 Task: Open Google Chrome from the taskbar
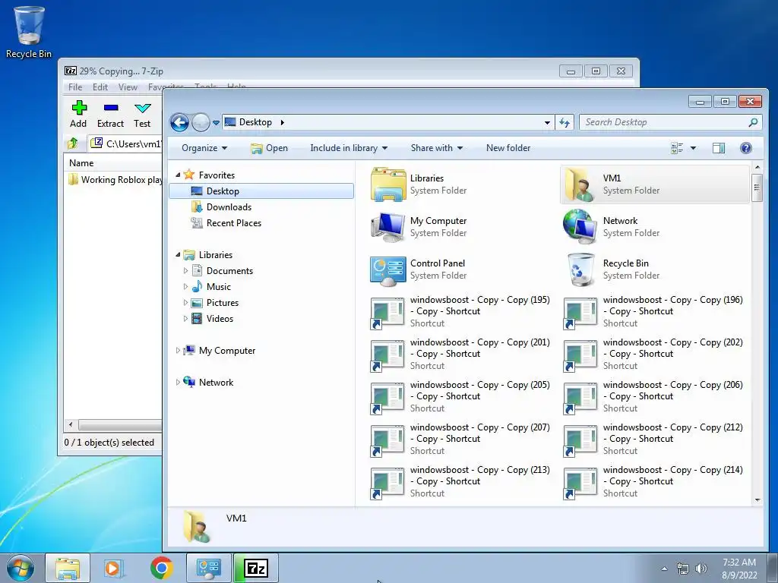pyautogui.click(x=162, y=568)
